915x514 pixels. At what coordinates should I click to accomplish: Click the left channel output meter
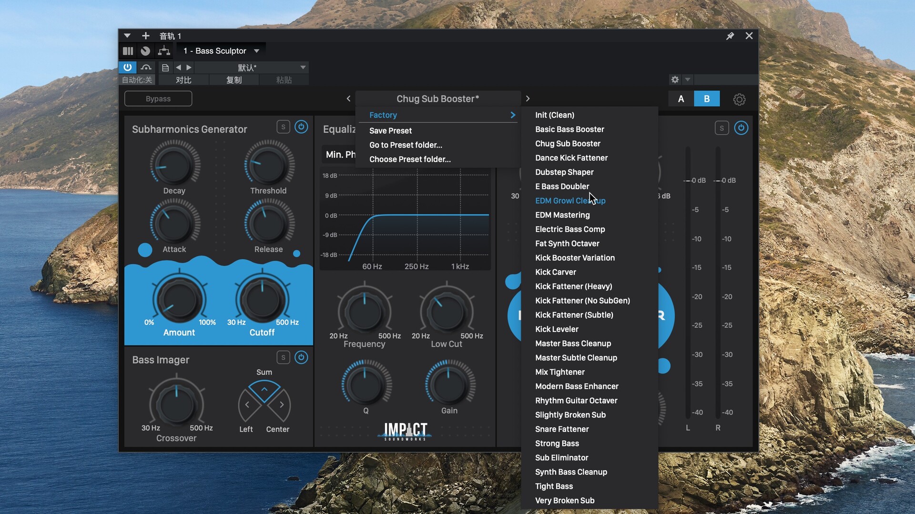tap(688, 282)
